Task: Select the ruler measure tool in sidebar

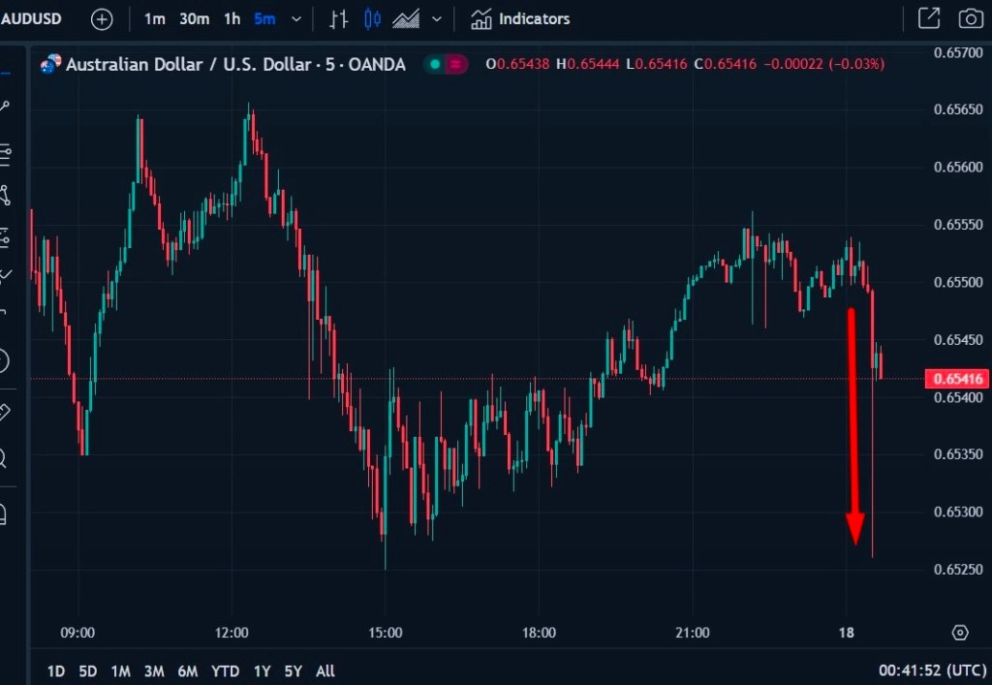Action: 4,413
